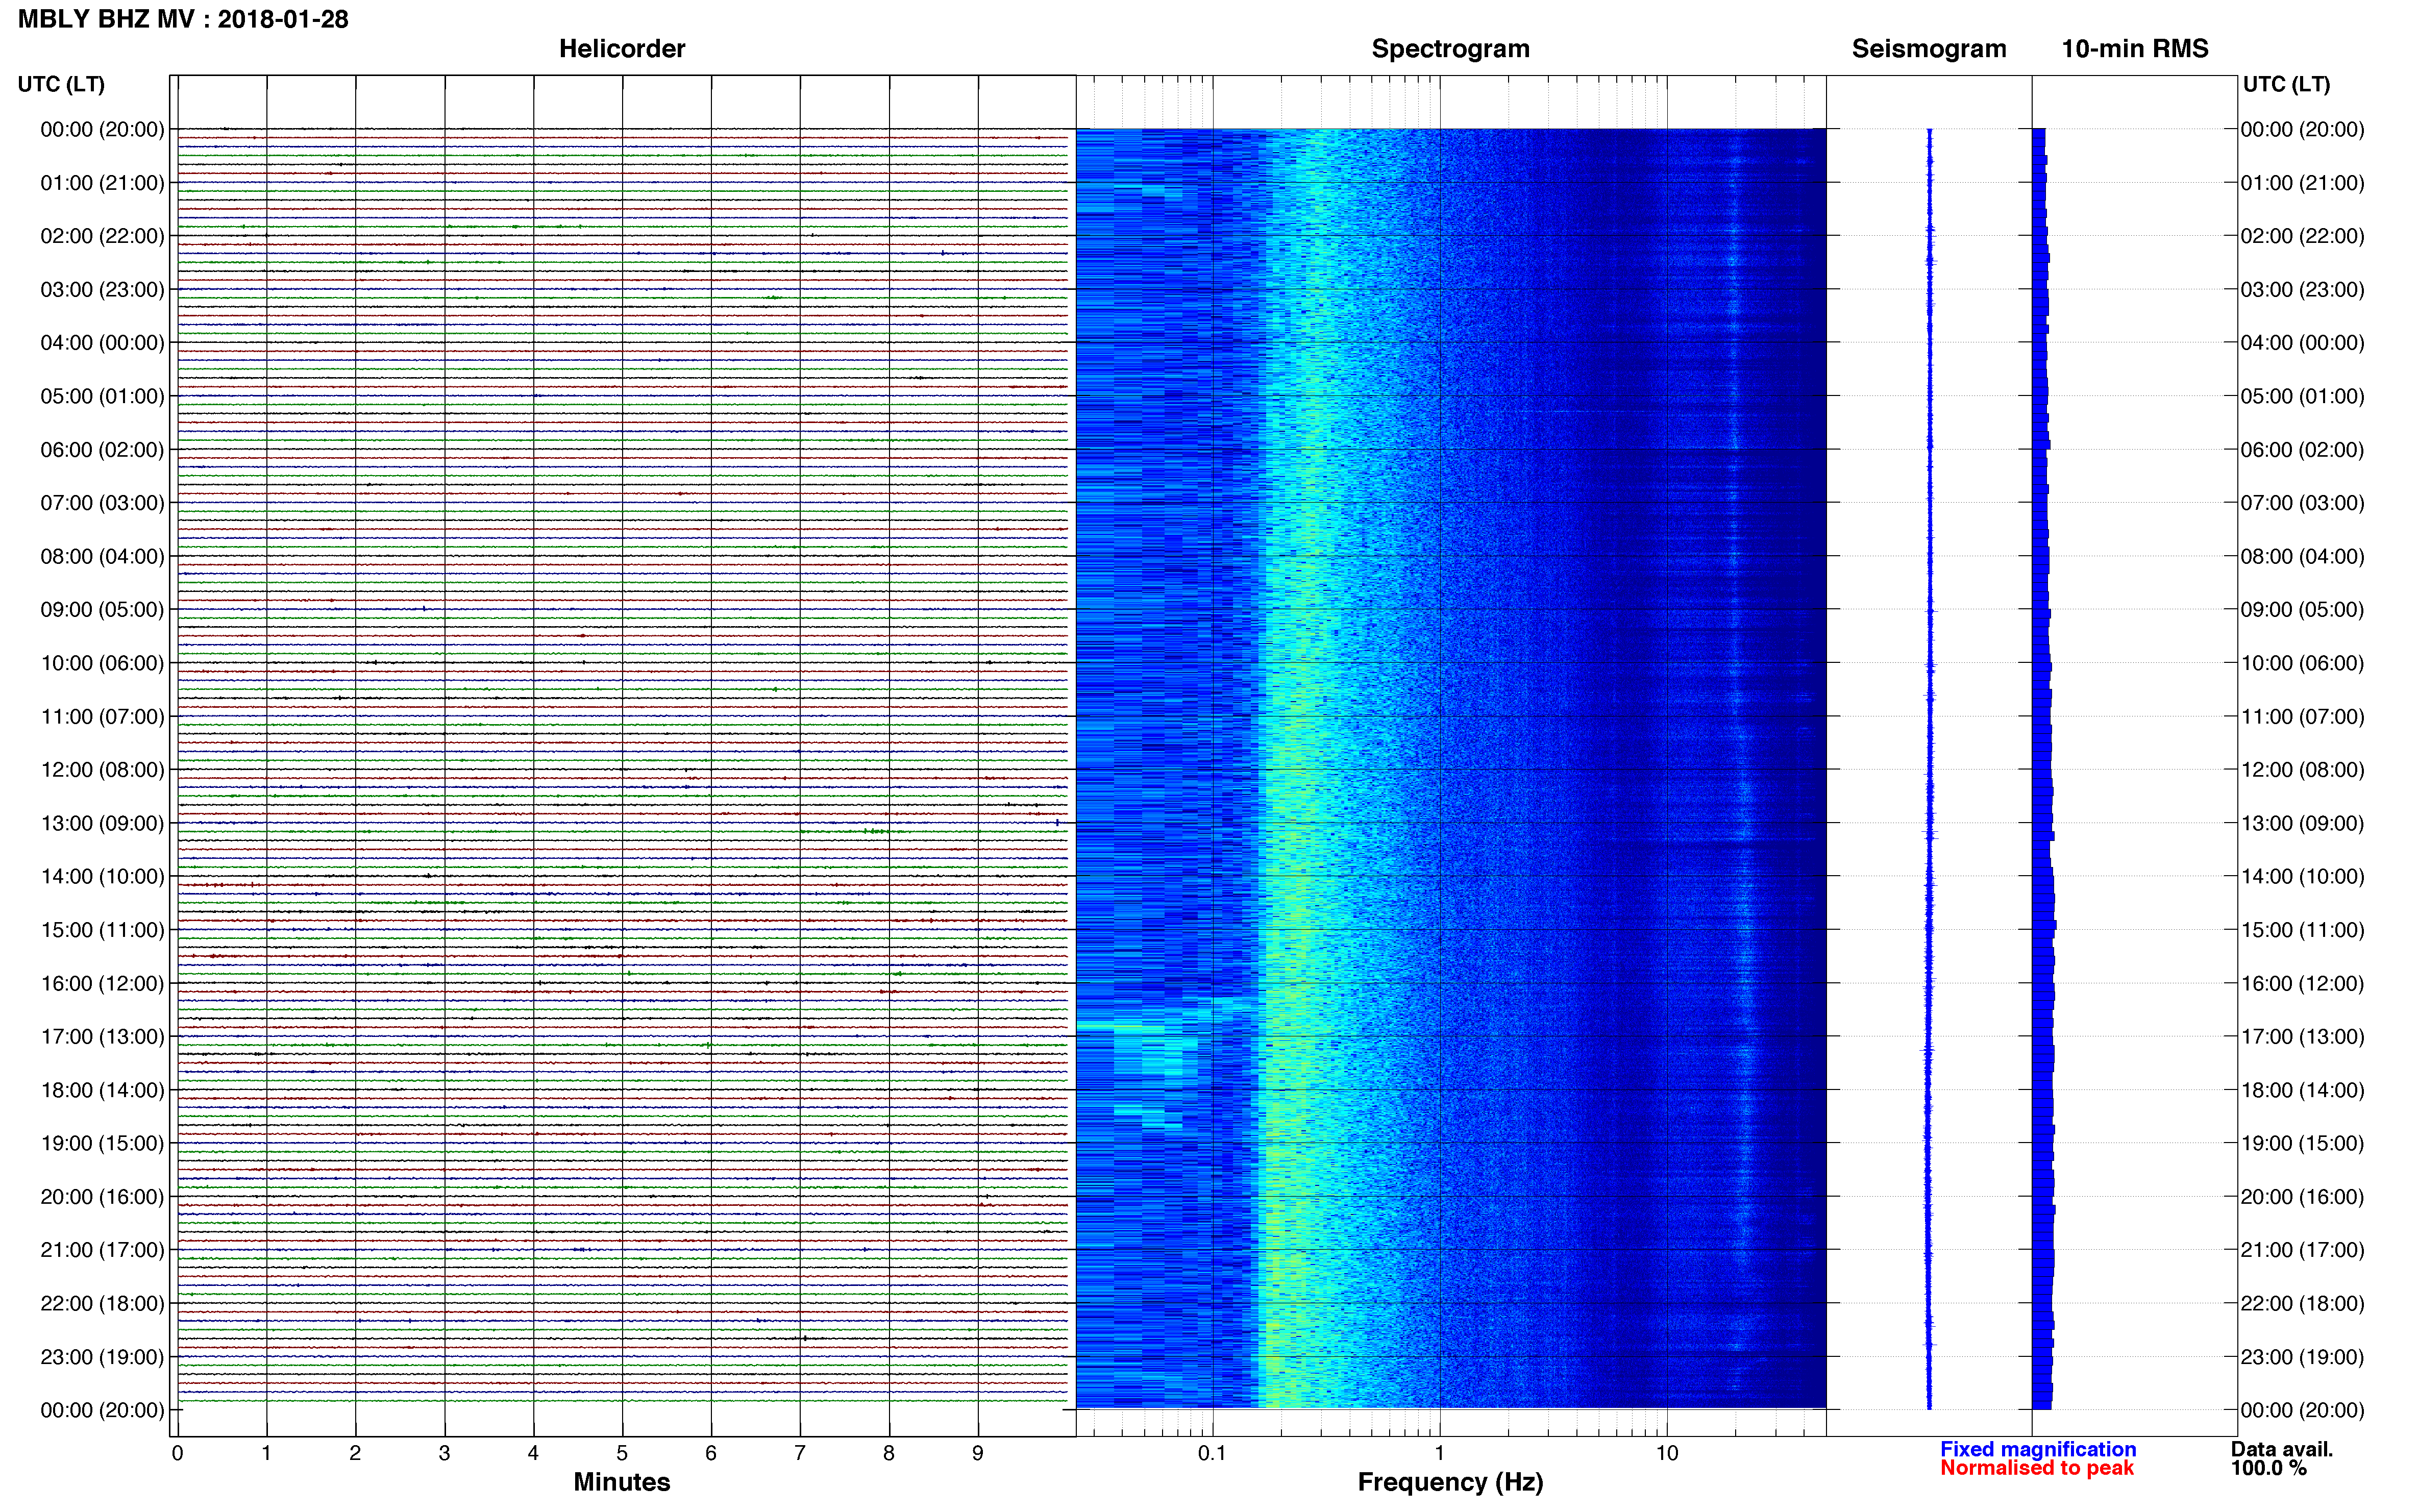Image resolution: width=2419 pixels, height=1512 pixels.
Task: Click the left '11:00 (07:00)' time label
Action: [x=102, y=716]
